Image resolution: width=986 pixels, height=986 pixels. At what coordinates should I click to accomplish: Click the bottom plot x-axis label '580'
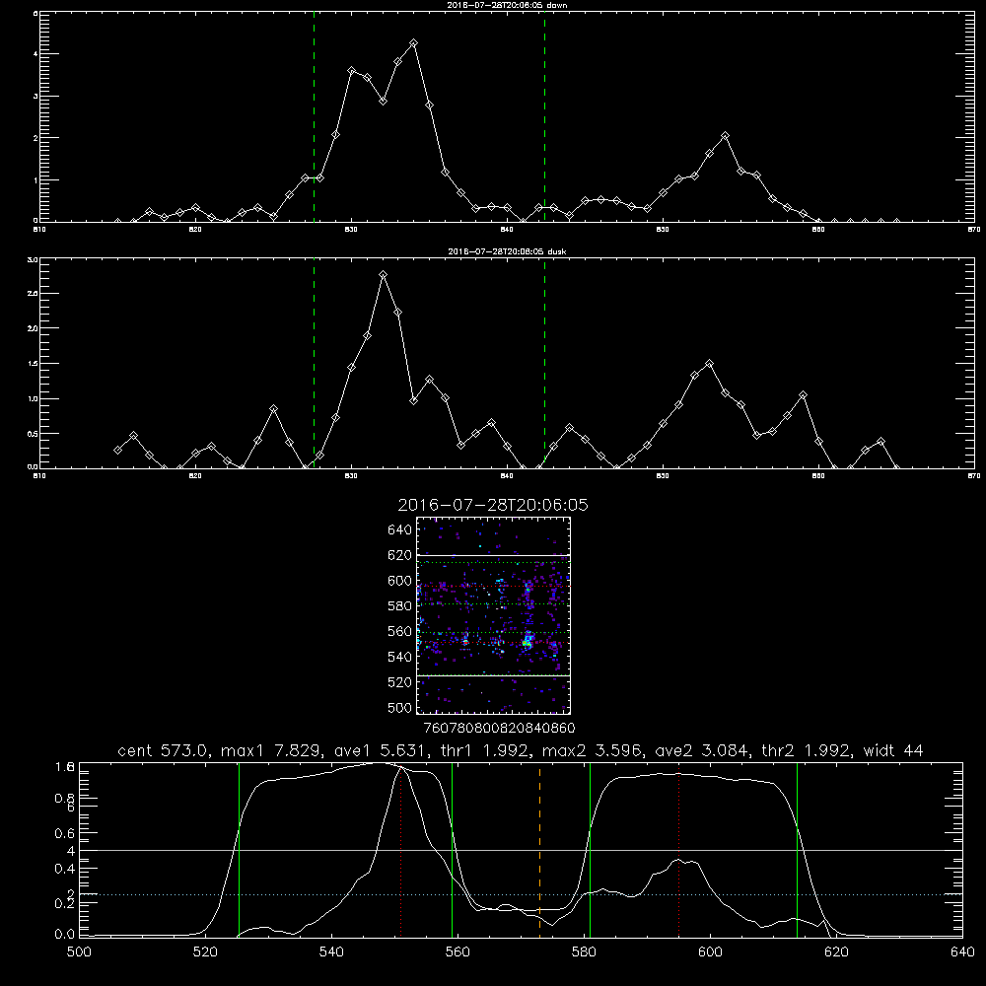(584, 952)
